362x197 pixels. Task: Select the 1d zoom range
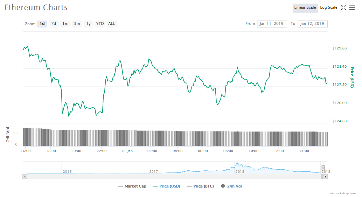42,24
